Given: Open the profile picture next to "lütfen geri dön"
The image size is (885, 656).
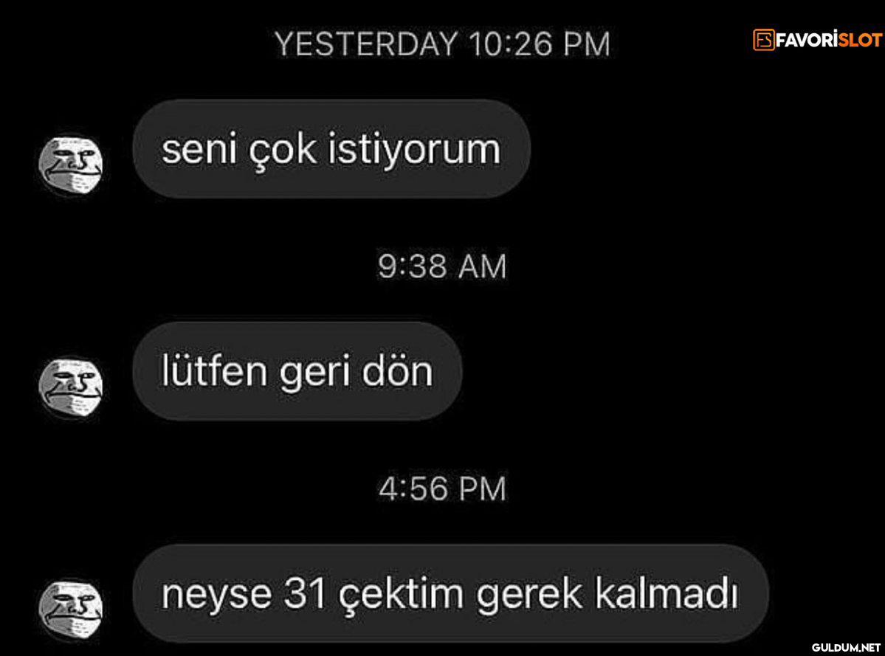Looking at the screenshot, I should [71, 387].
